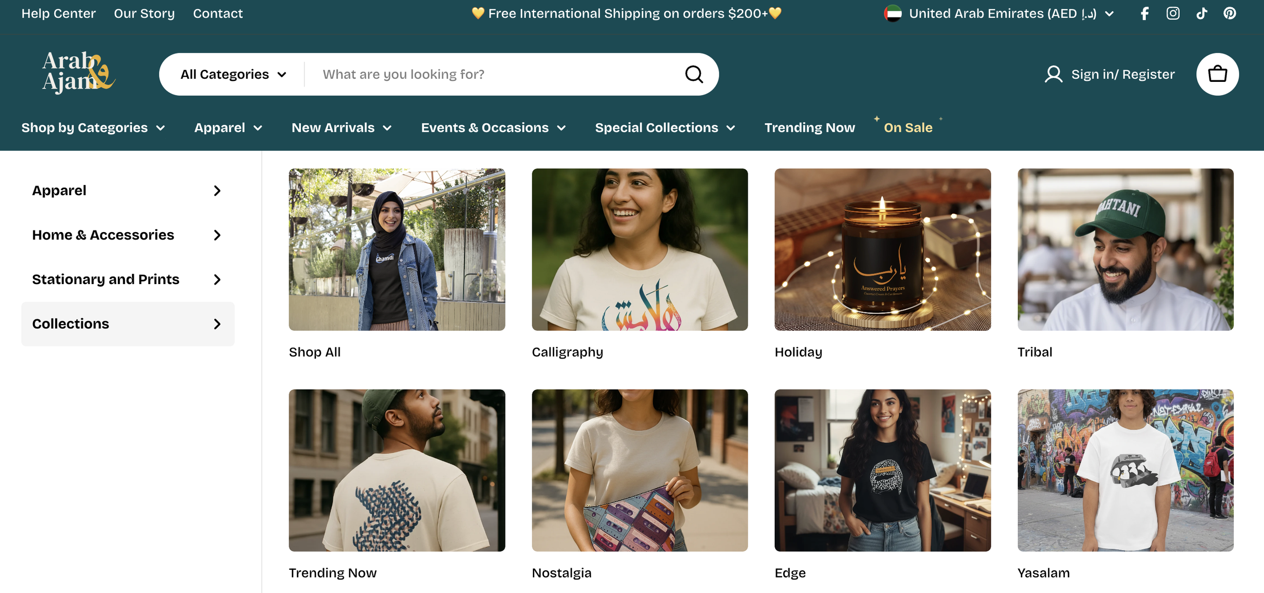Screen dimensions: 1264x593
Task: Open the On Sale menu item
Action: [908, 128]
